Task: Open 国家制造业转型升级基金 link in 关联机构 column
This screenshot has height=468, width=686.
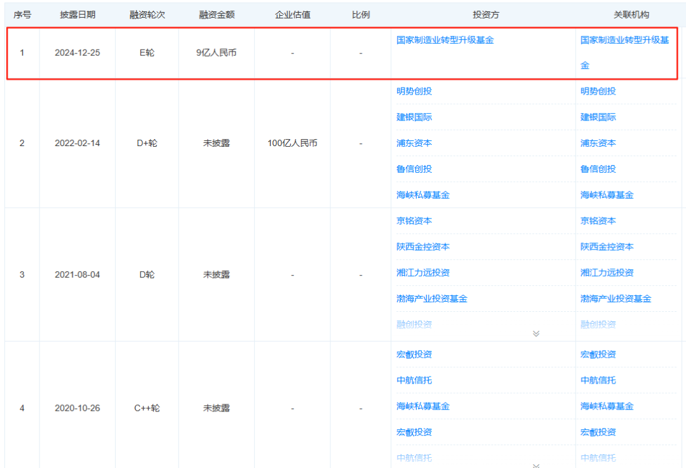Action: (x=624, y=53)
